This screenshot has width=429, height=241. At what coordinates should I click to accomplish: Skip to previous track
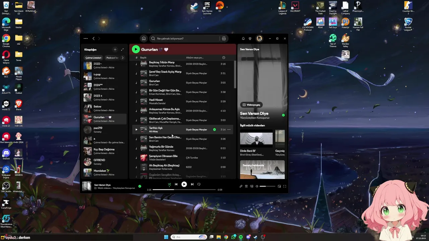[176, 184]
